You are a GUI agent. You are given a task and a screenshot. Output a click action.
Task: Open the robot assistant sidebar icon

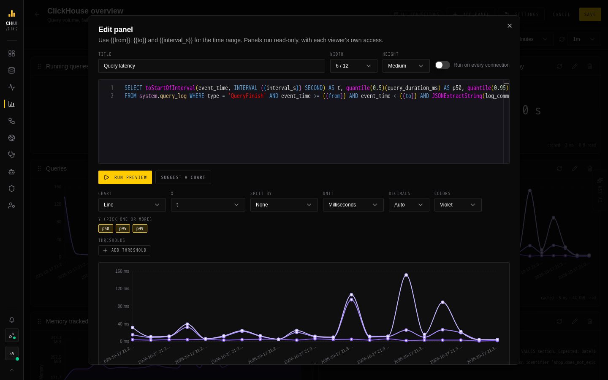click(11, 172)
